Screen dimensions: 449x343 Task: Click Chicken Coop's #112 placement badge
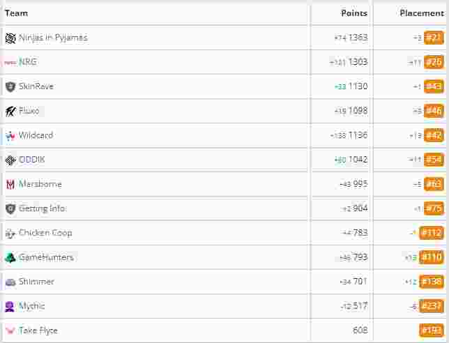click(432, 233)
